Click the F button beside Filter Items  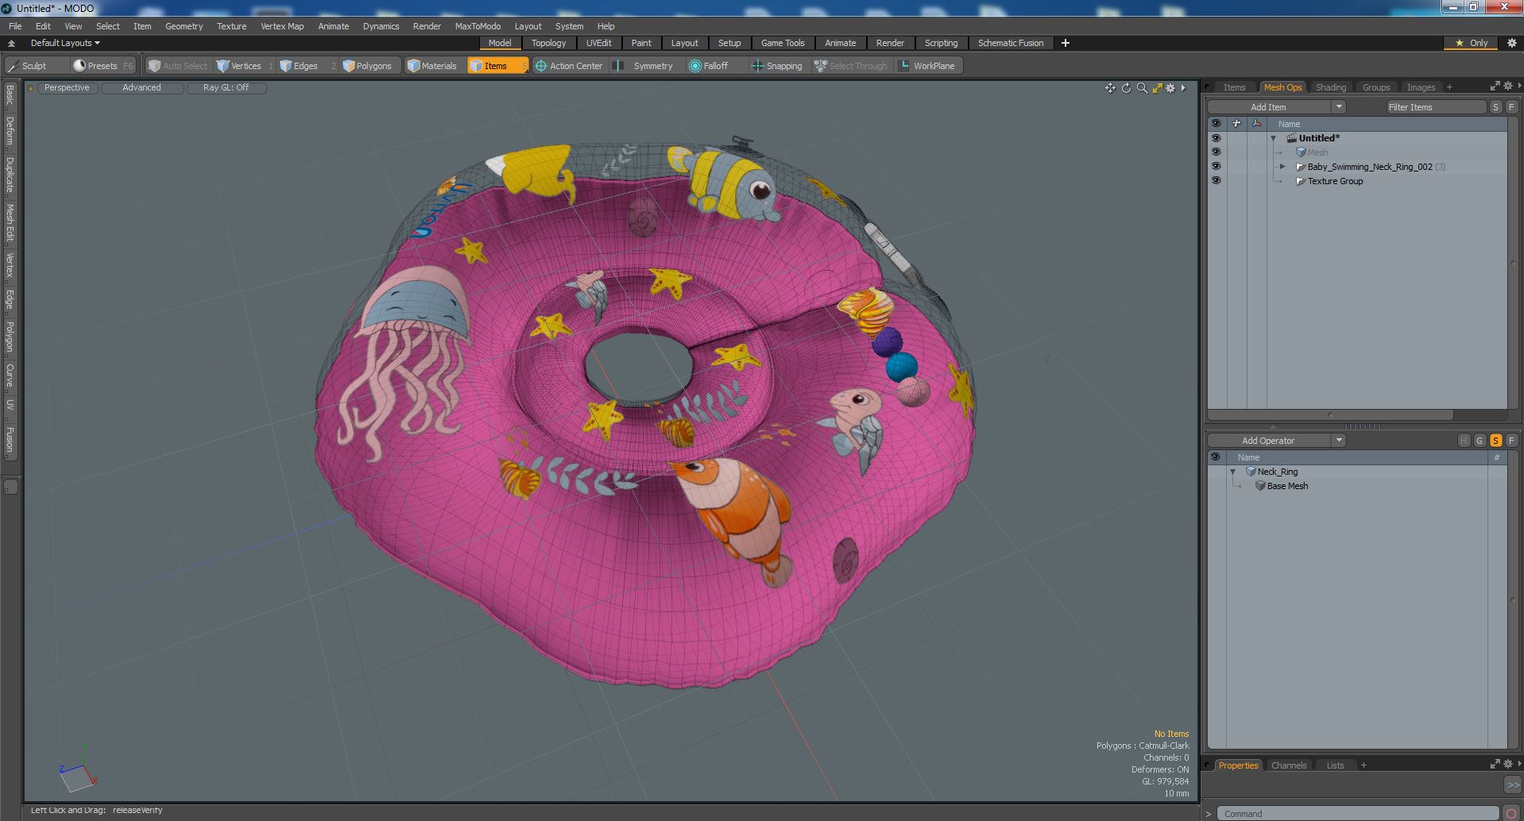tap(1511, 107)
